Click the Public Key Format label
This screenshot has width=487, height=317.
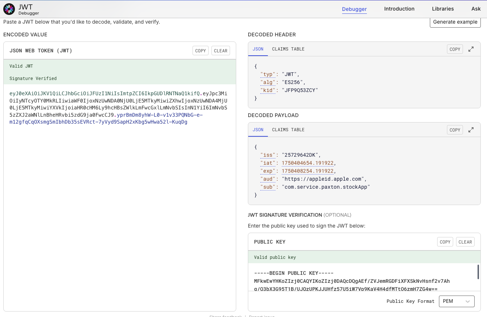coord(411,301)
